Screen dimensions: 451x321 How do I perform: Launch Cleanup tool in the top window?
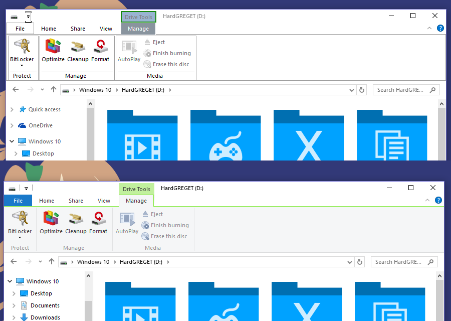pos(78,51)
